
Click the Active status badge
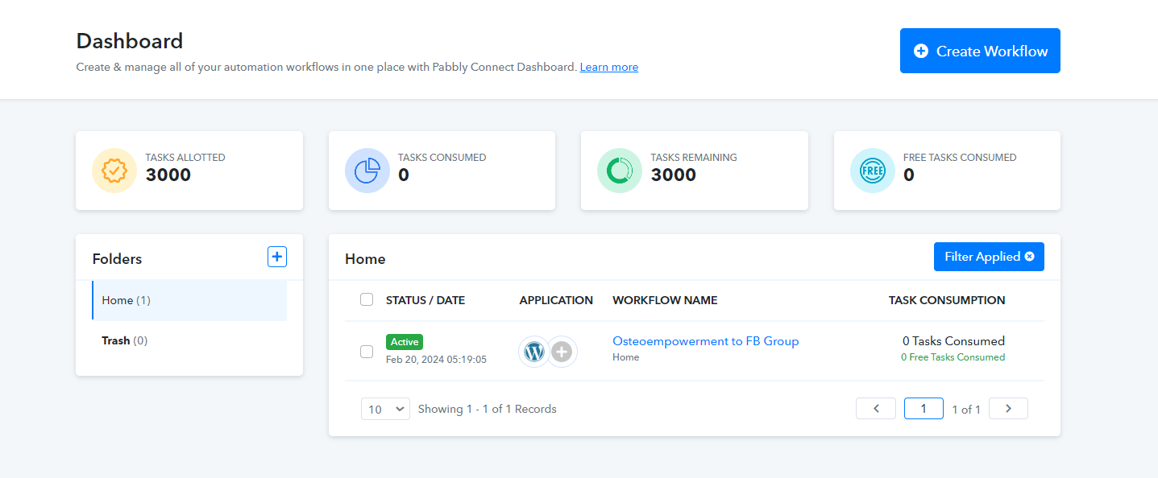pyautogui.click(x=405, y=342)
